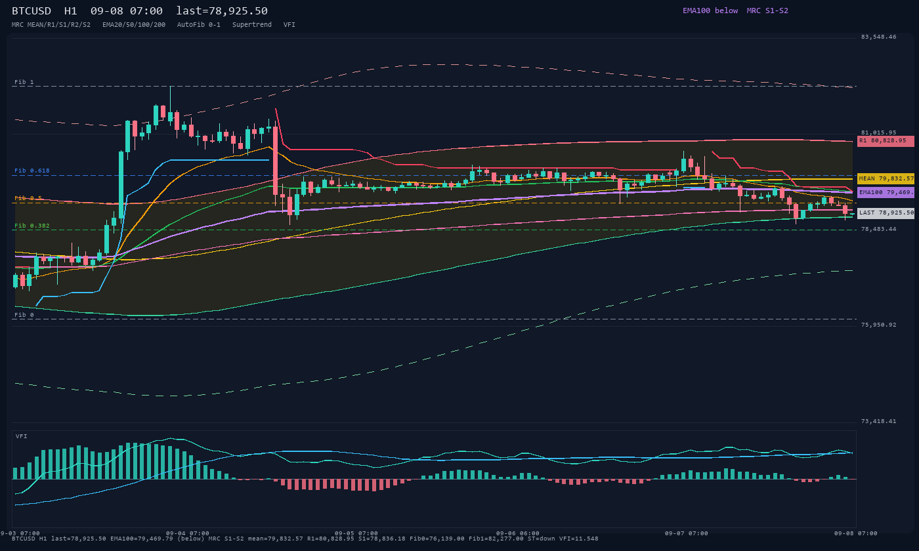This screenshot has width=919, height=551.
Task: Select the "EMA20/50/100/200" legend entry
Action: [134, 24]
